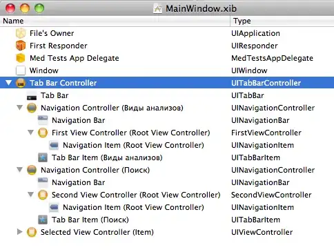Select the UIWindow type cell
The height and width of the screenshot is (250, 334).
coord(249,70)
